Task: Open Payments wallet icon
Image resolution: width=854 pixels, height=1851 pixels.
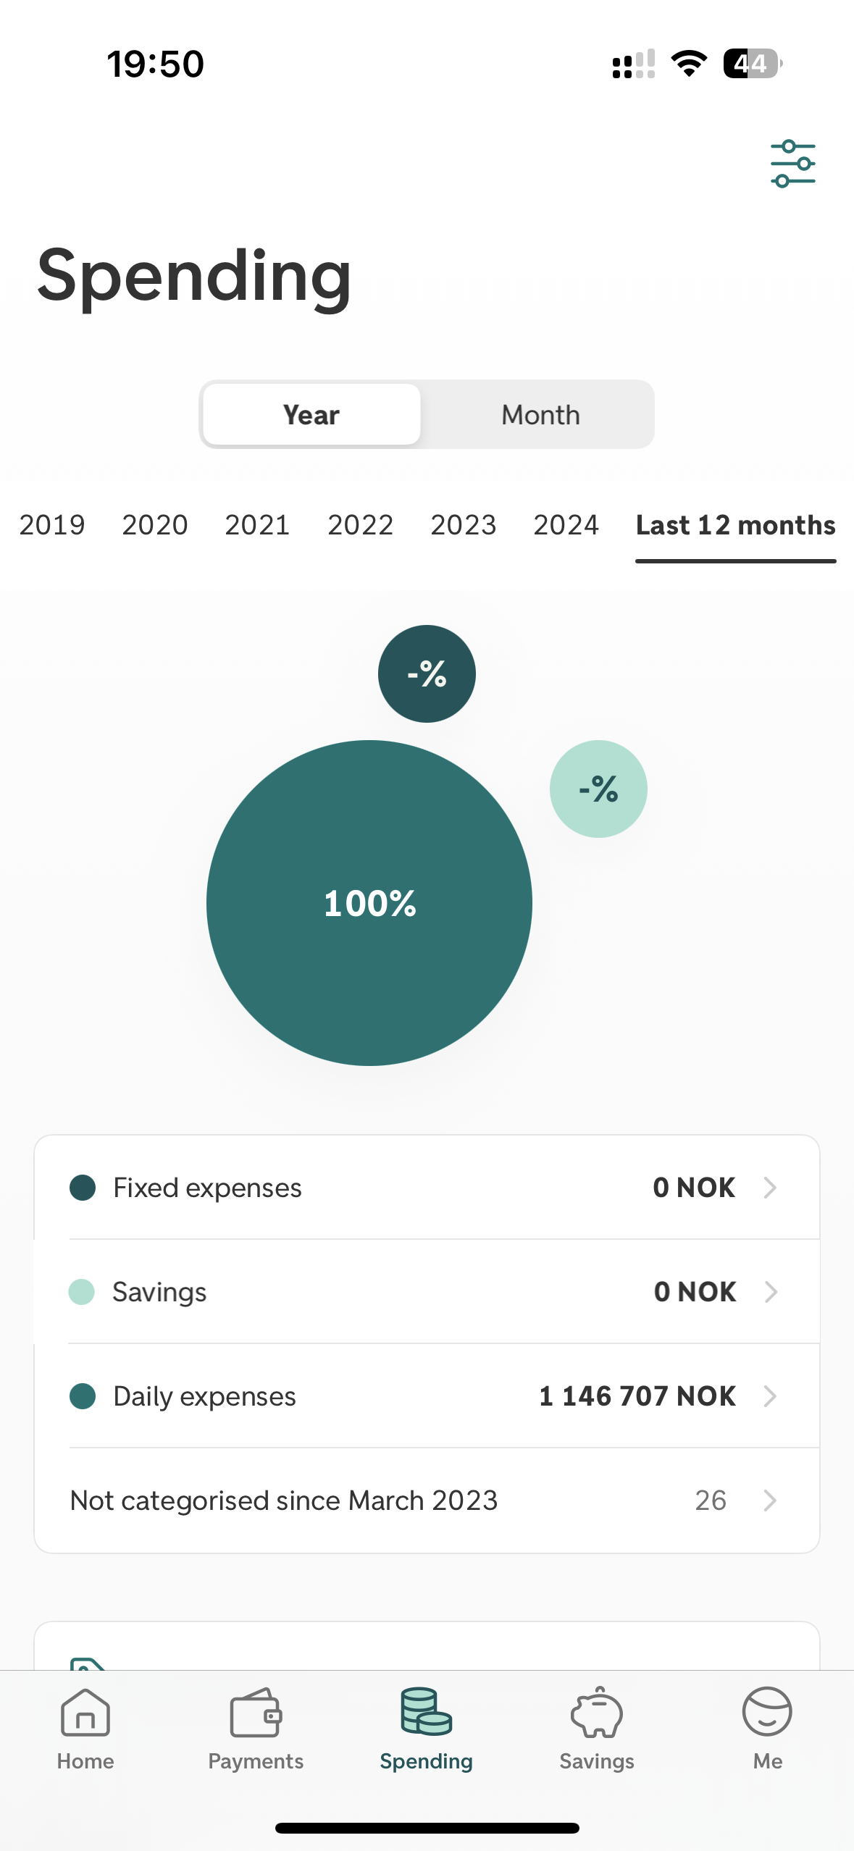Action: tap(256, 1713)
